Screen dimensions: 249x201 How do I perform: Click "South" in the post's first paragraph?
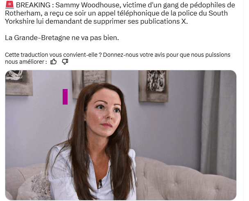218,13
